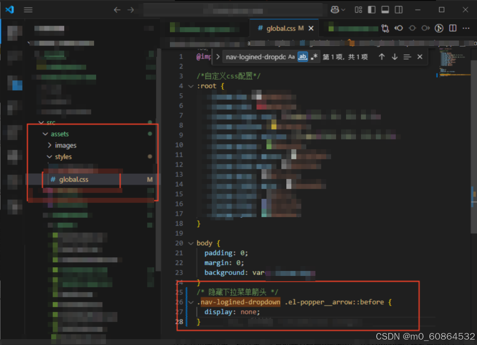Open editor More Actions ellipsis
This screenshot has height=345, width=477.
pyautogui.click(x=466, y=28)
